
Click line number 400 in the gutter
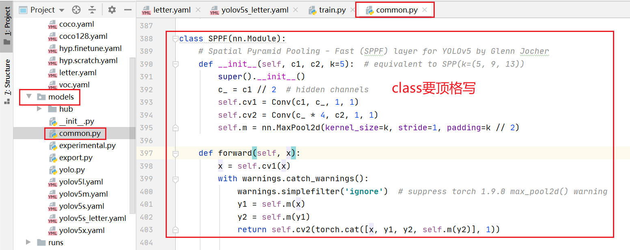coord(146,191)
